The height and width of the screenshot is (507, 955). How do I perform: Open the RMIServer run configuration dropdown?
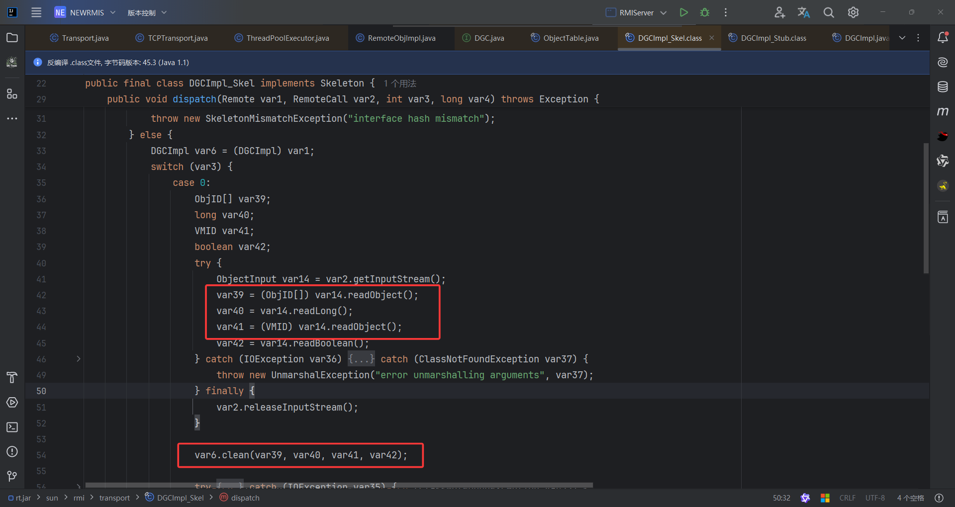click(636, 12)
